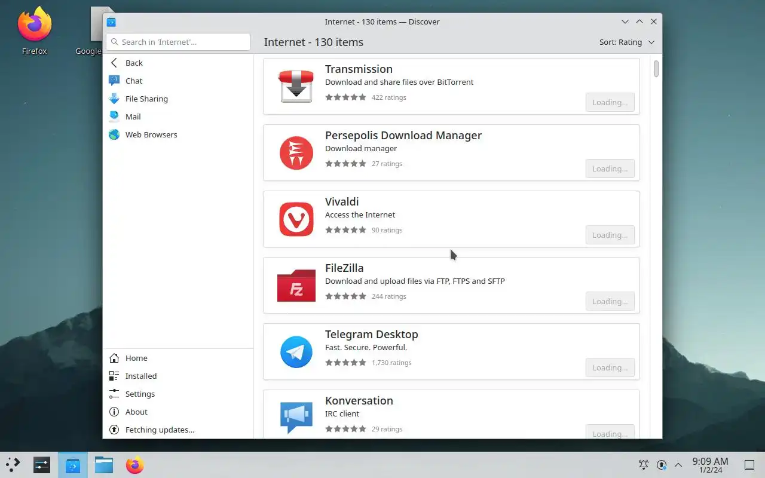This screenshot has width=765, height=478.
Task: Open the application launcher in the taskbar
Action: click(x=13, y=465)
